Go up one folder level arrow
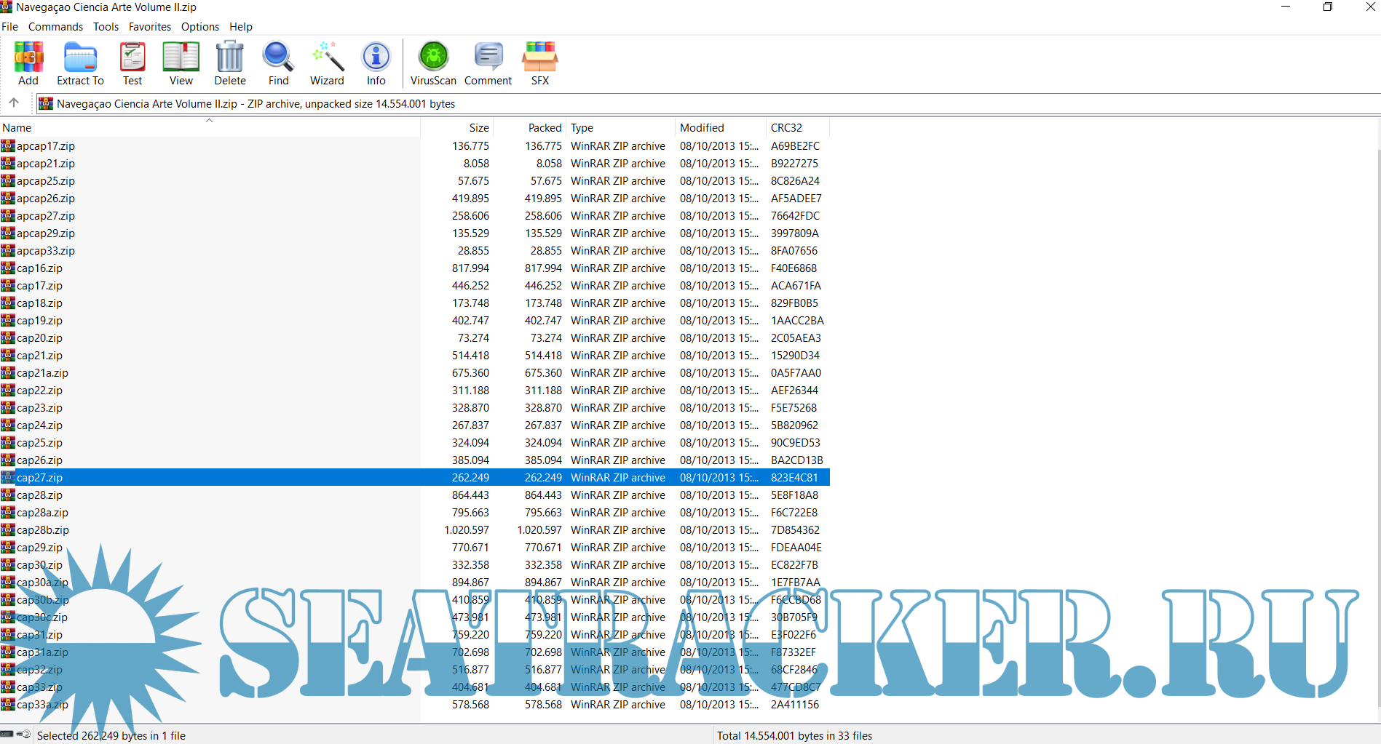 14,103
